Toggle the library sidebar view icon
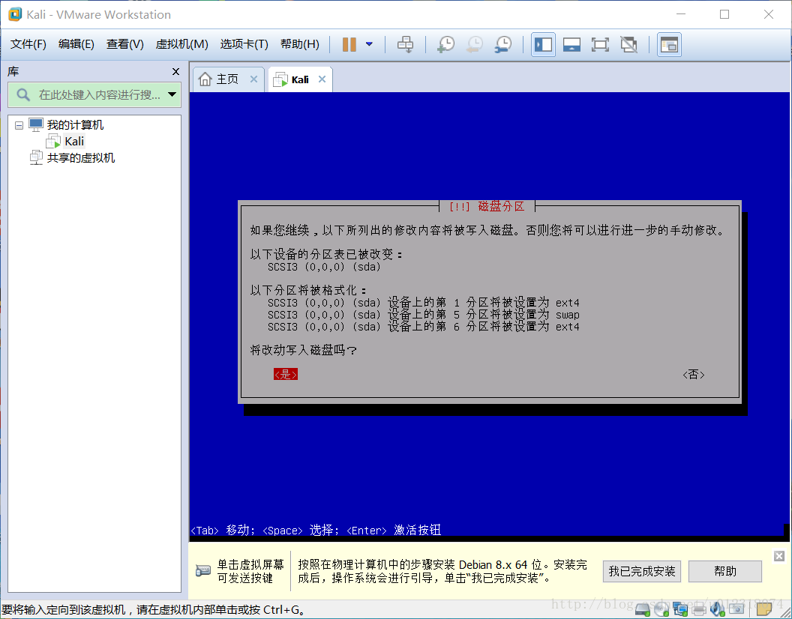Viewport: 792px width, 619px height. pyautogui.click(x=543, y=44)
